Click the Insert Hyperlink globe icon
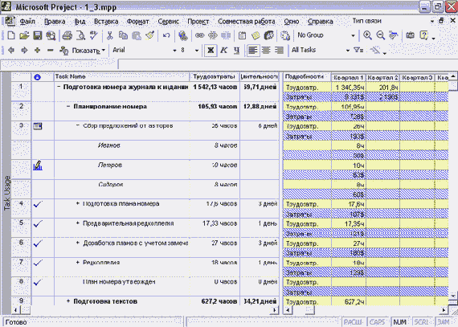This screenshot has width=458, height=327. (183, 35)
